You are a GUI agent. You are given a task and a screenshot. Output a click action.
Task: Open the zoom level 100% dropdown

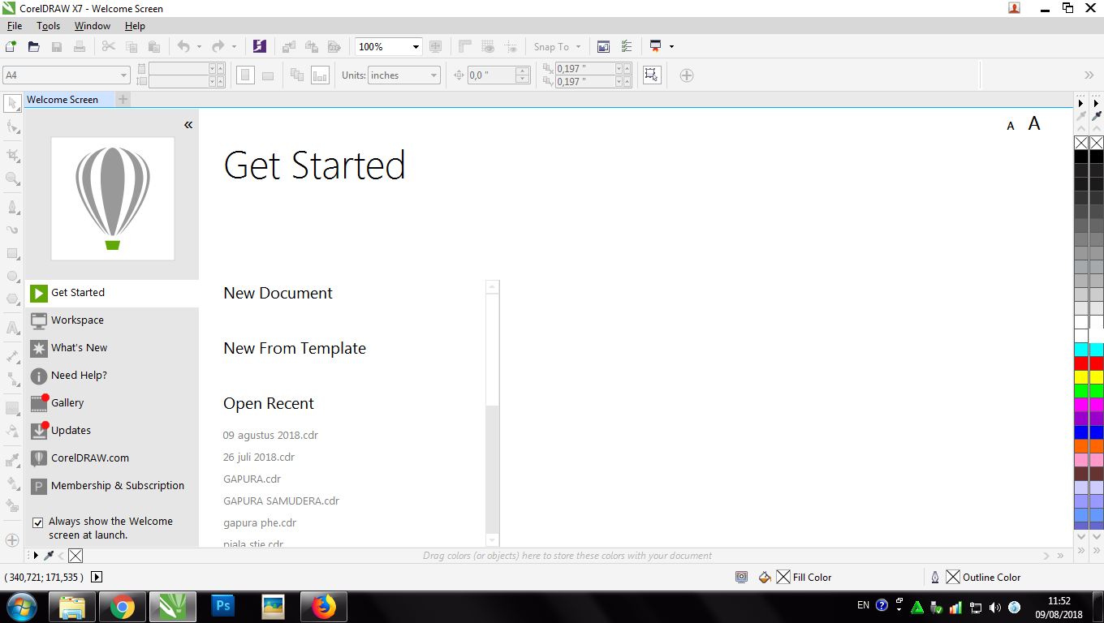pyautogui.click(x=416, y=47)
